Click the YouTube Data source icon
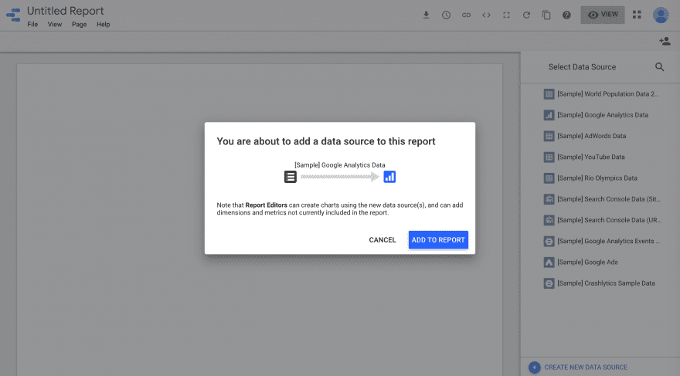This screenshot has width=680, height=376. click(x=549, y=158)
